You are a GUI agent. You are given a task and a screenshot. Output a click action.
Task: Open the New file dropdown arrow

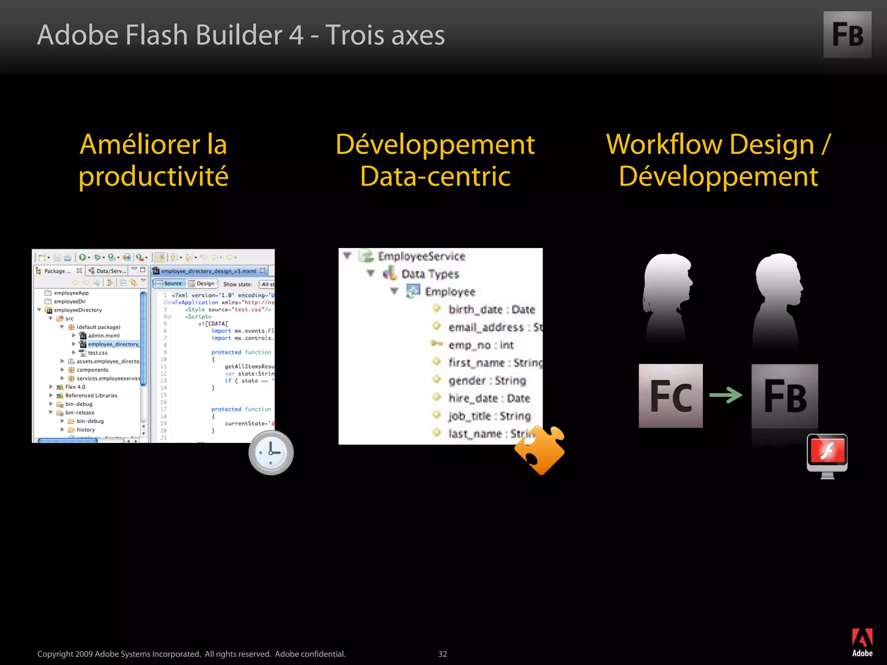49,258
